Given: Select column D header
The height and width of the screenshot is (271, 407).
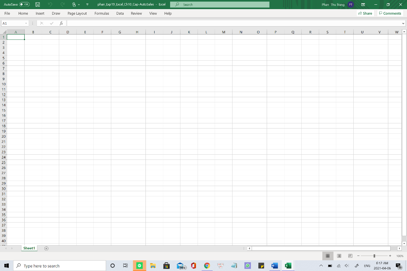Looking at the screenshot, I should [x=68, y=32].
